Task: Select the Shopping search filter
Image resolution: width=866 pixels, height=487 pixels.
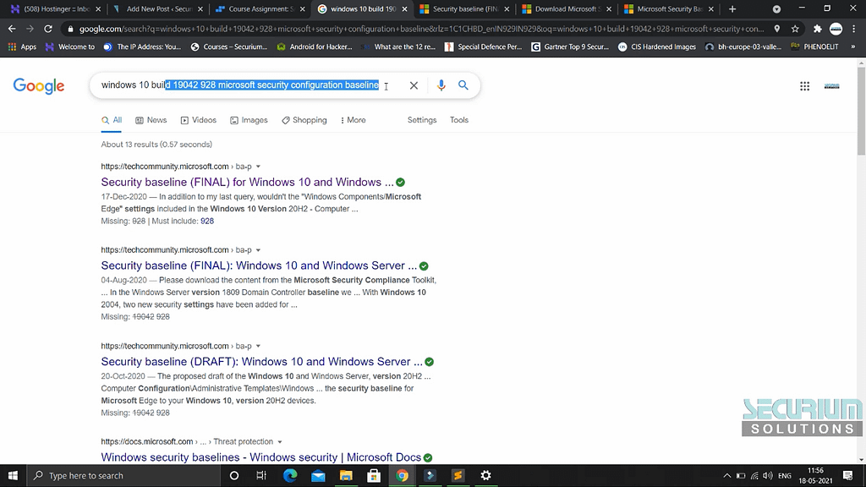Action: coord(304,120)
